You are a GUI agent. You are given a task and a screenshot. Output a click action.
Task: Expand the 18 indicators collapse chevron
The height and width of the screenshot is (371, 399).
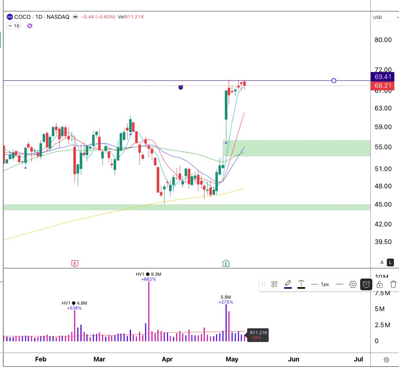pyautogui.click(x=10, y=26)
